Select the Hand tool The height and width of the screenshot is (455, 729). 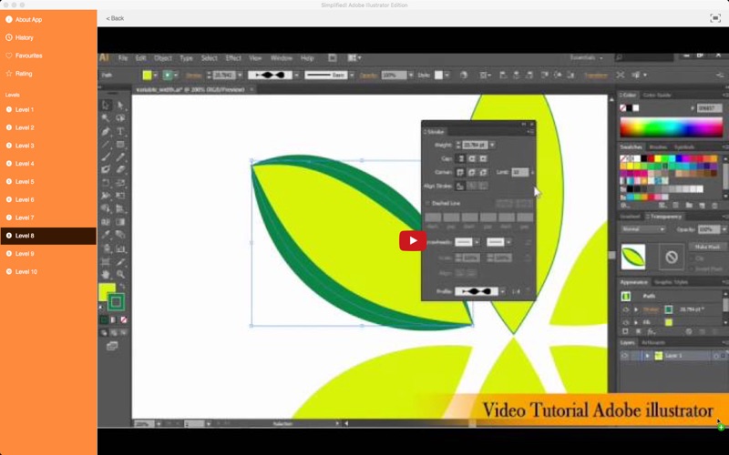coord(106,274)
